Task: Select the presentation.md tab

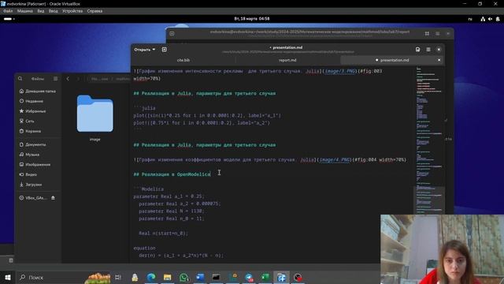Action: tap(392, 60)
